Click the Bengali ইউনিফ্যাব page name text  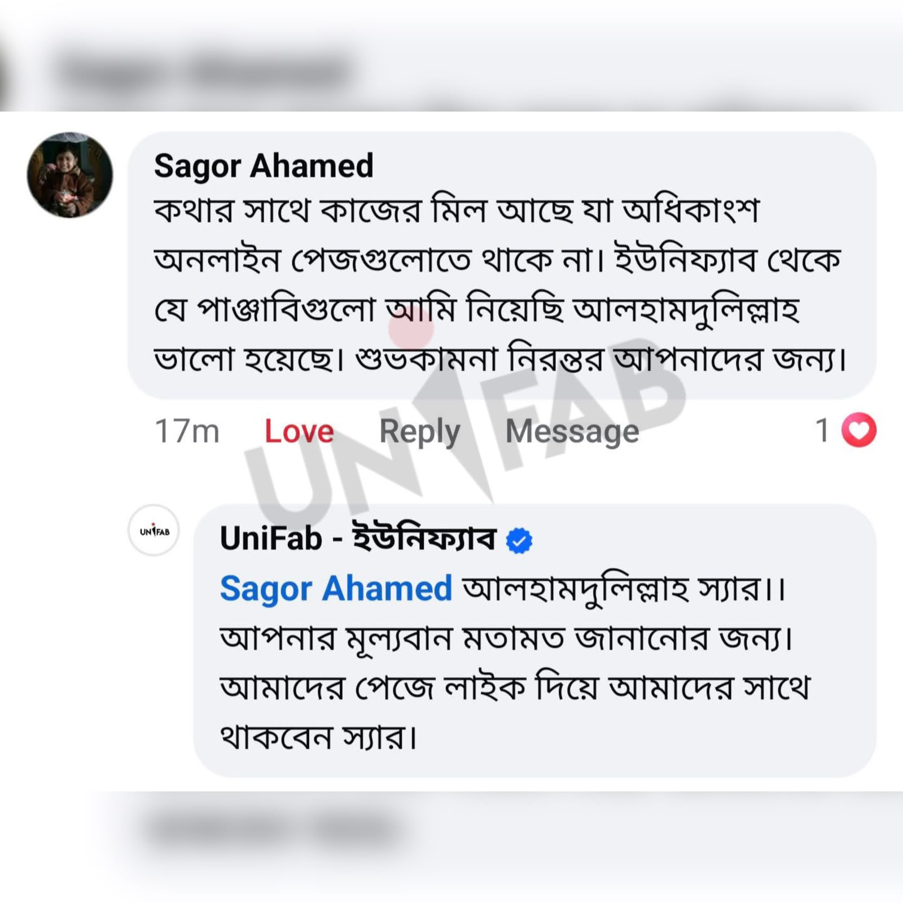coord(424,538)
